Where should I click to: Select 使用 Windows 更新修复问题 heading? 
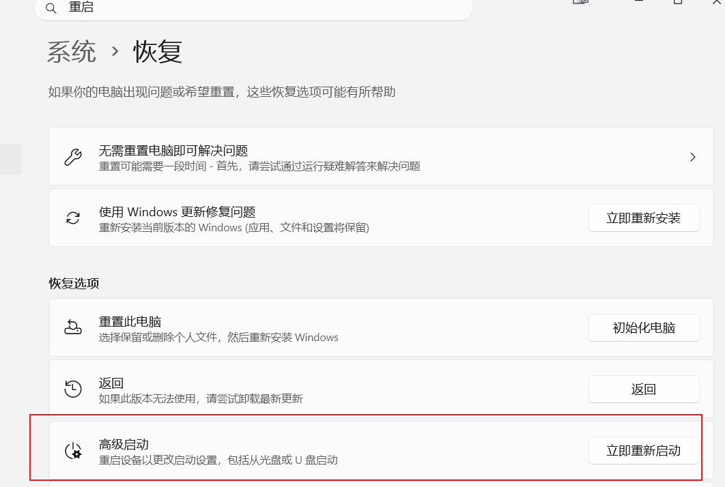(177, 212)
